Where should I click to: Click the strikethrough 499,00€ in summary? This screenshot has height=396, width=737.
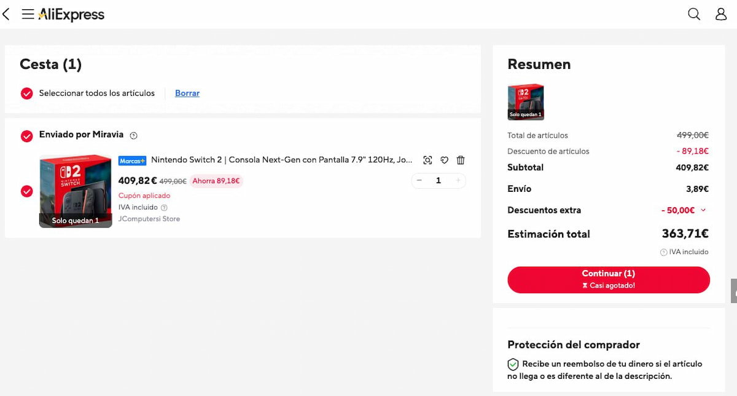[693, 135]
